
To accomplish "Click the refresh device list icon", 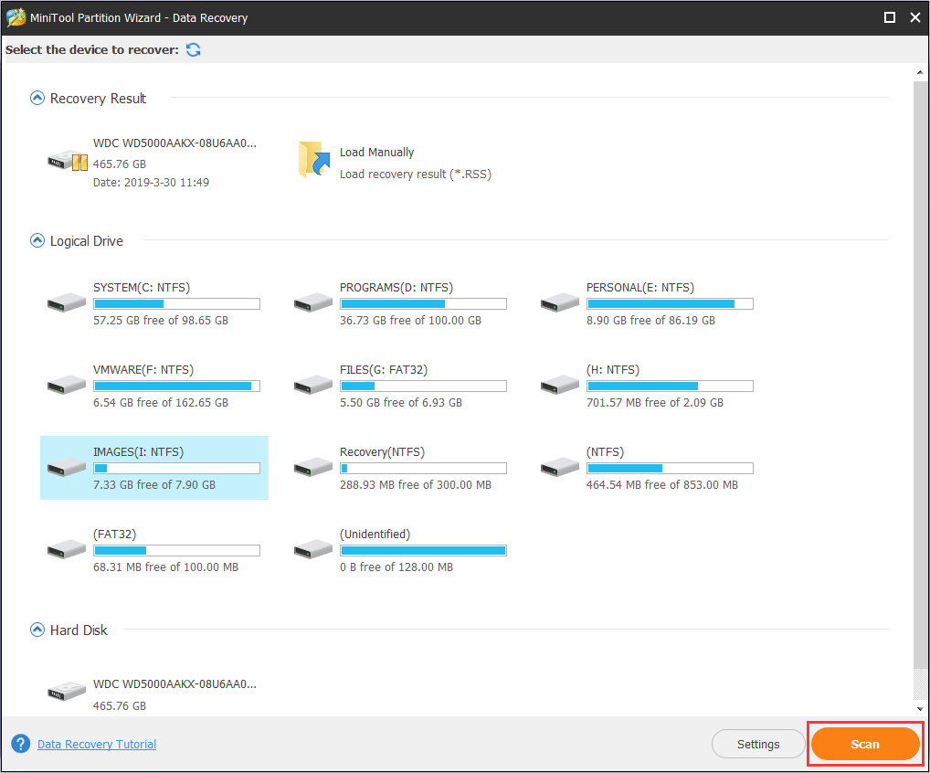I will click(194, 50).
